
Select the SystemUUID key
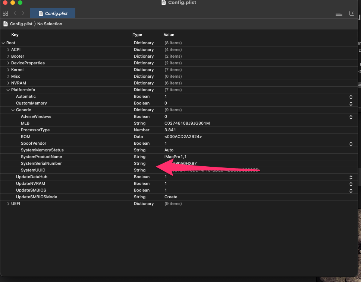pyautogui.click(x=33, y=170)
